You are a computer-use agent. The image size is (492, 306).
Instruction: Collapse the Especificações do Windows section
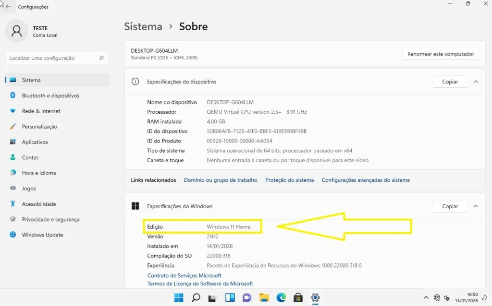click(475, 206)
